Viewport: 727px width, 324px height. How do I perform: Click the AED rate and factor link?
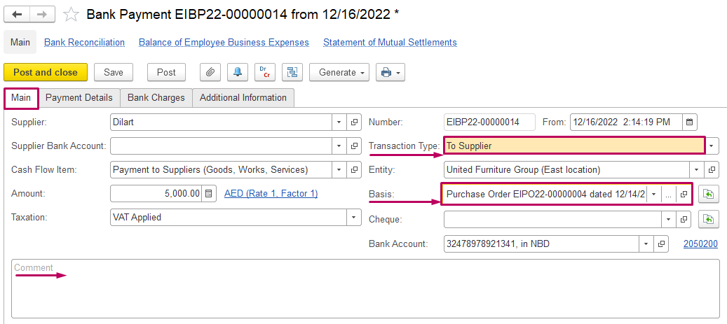pos(271,193)
